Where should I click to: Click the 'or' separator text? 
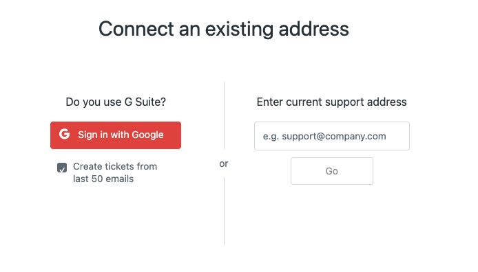tap(224, 163)
